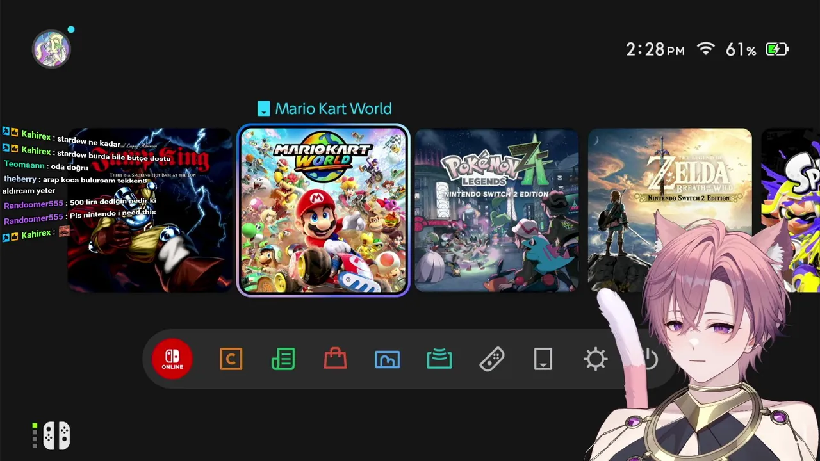Open Nintendo Switch Online
Viewport: 820px width, 461px height.
coord(172,359)
